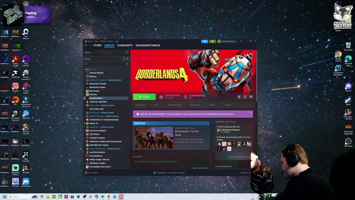The height and width of the screenshot is (200, 355).
Task: Expand the Games filter dropdown
Action: [x=120, y=59]
